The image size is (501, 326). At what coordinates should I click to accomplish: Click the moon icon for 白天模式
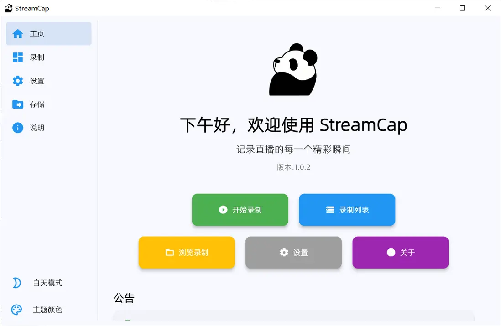[16, 283]
